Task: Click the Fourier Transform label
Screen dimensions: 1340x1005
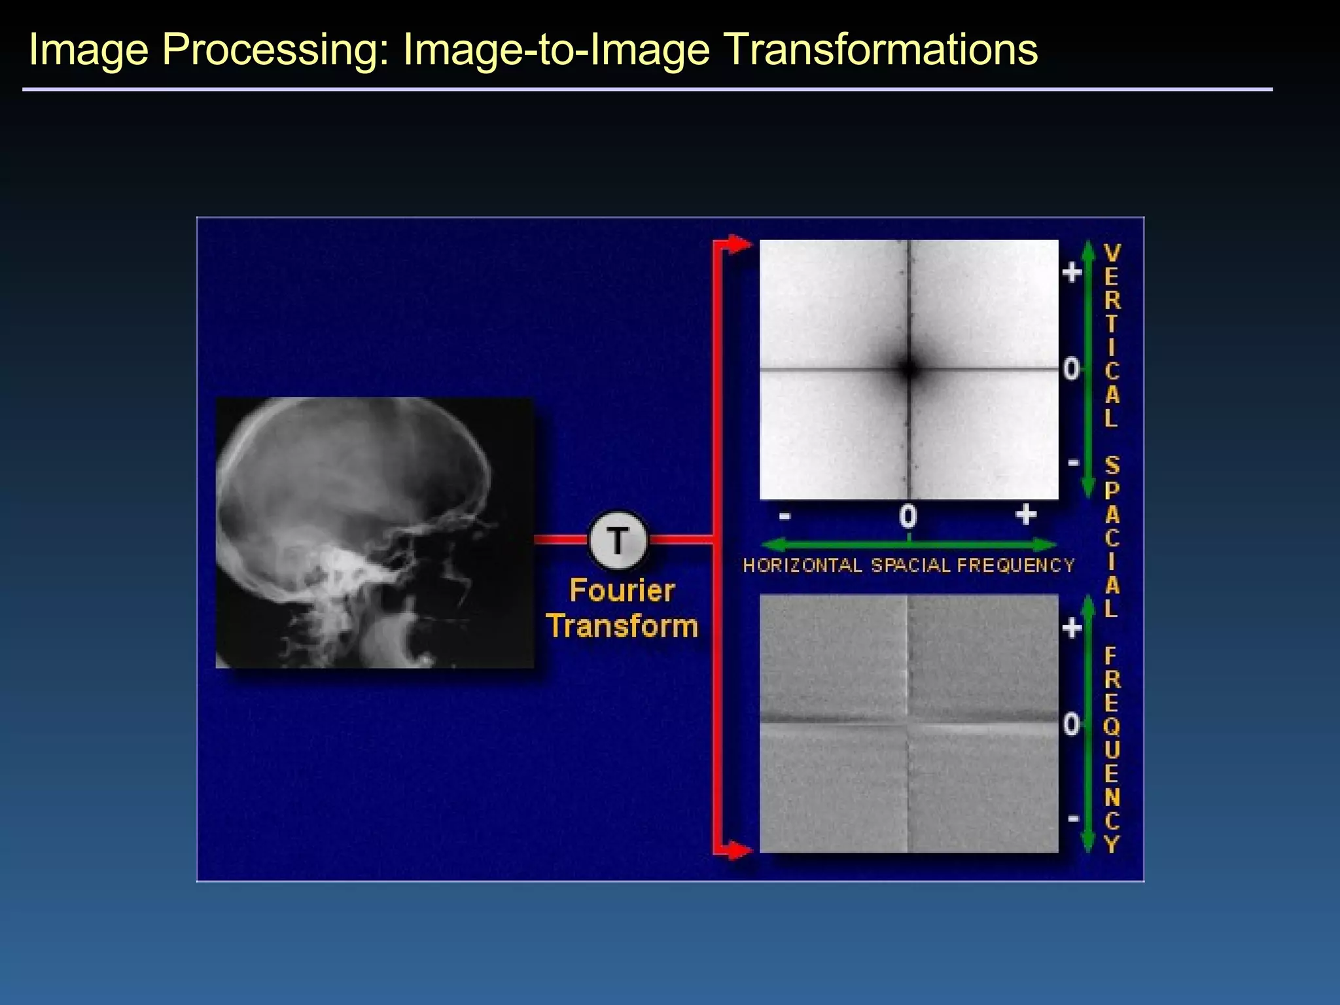Action: pos(622,608)
